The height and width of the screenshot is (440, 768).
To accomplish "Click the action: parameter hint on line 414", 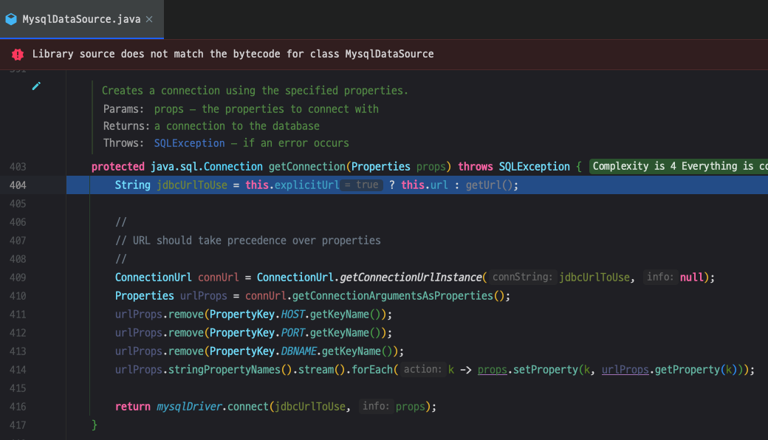I will pos(422,369).
